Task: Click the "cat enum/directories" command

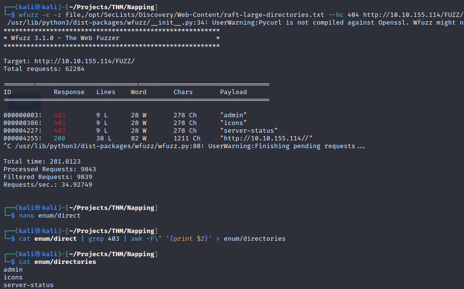Action: click(x=58, y=262)
